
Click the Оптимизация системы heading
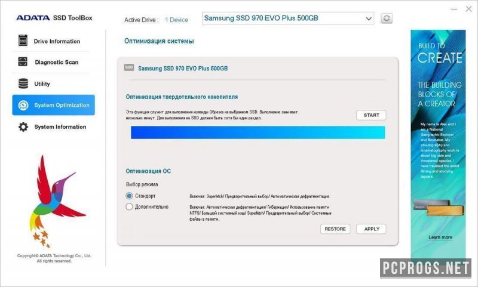(159, 41)
